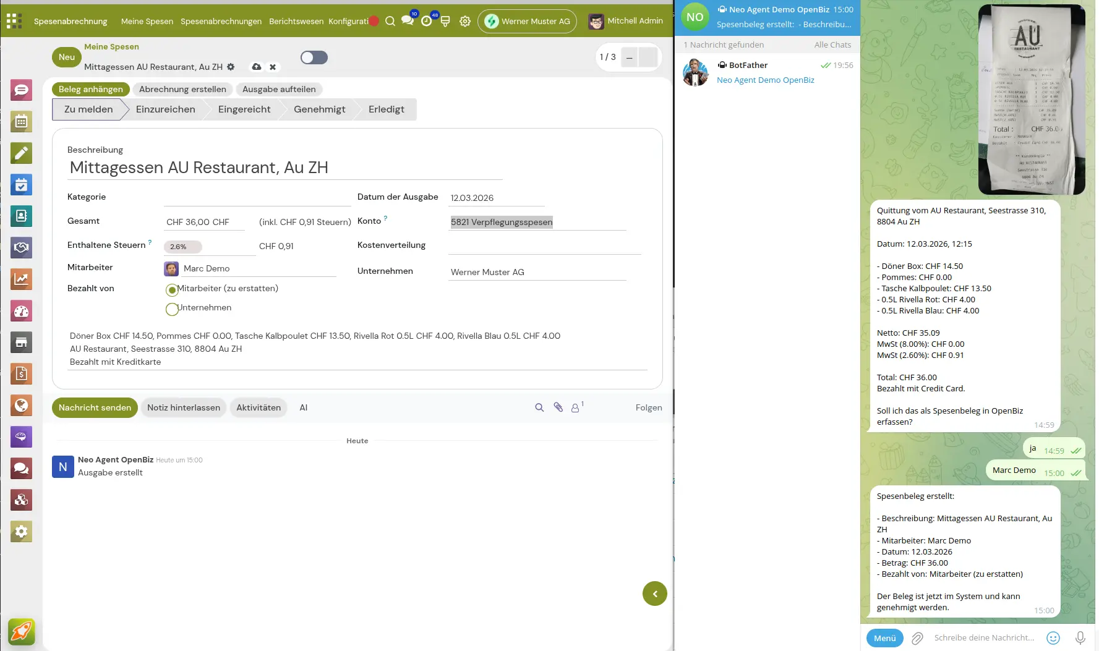This screenshot has width=1099, height=651.
Task: Click the 'Nachricht senden' button
Action: coord(95,407)
